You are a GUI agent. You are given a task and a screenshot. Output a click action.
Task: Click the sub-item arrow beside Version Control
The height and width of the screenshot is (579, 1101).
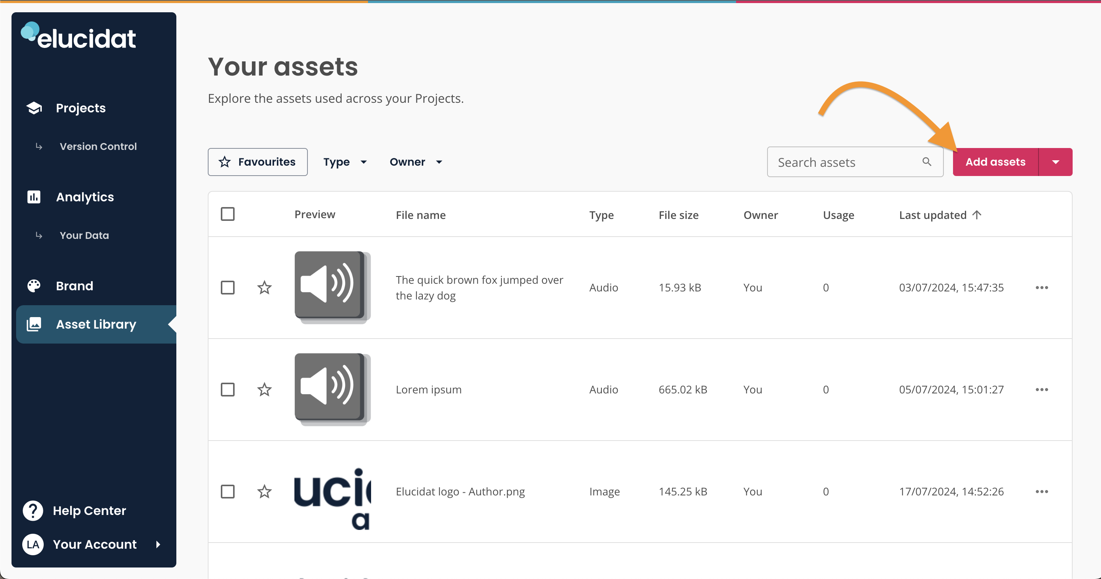point(39,146)
